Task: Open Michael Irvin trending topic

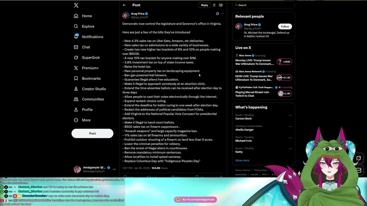Action: (244, 141)
